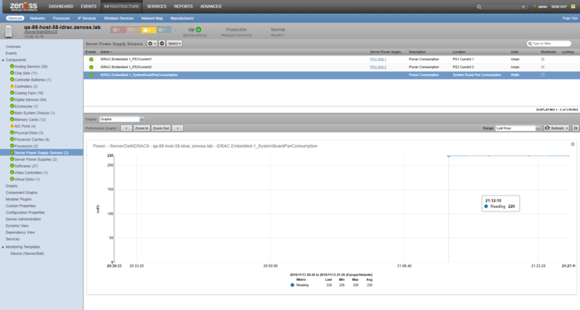Click the warning icon next to Controllers
Viewport: 580px width, 310px height.
click(12, 86)
